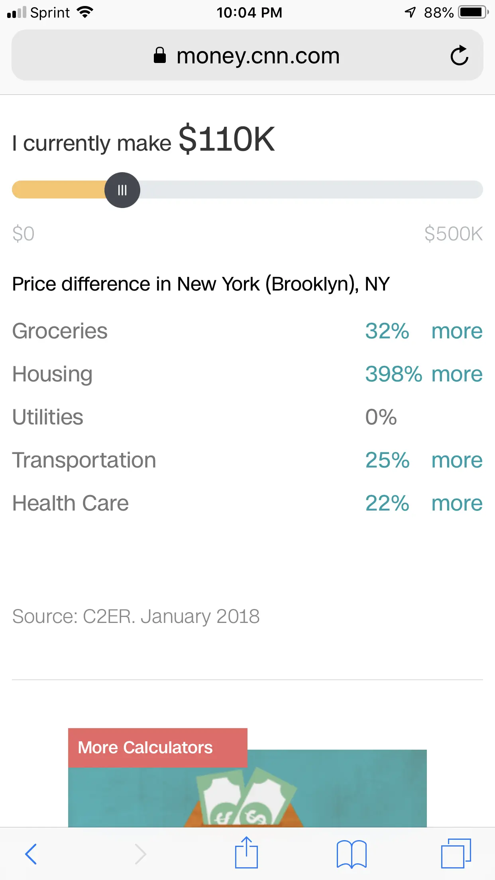Tap the location services arrow

[410, 12]
